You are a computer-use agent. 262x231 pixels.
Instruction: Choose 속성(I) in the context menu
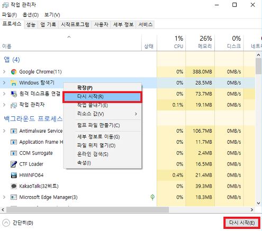coord(103,163)
